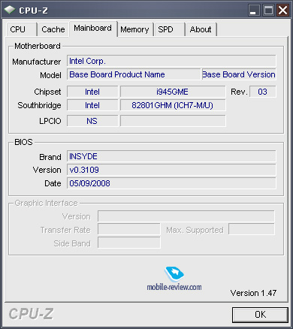Click the Manufacturer field Intel Corp.
Viewport: 293px width, 329px height.
click(x=171, y=61)
